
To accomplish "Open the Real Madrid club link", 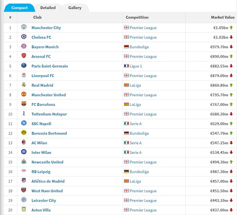I will 42,85.
